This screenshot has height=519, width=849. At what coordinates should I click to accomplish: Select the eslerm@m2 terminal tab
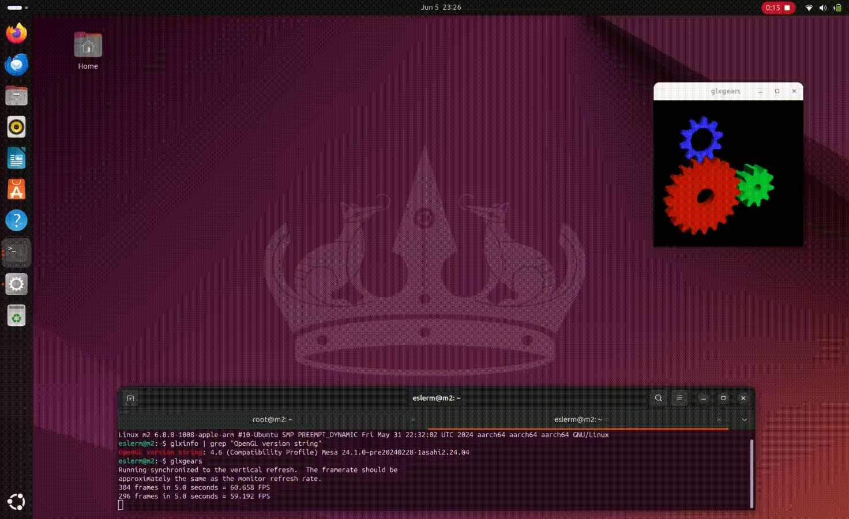[x=577, y=420]
